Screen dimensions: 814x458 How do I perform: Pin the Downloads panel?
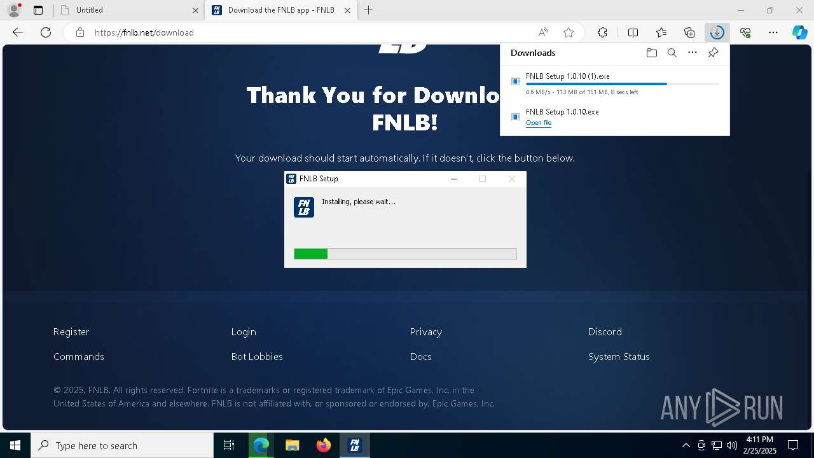pos(713,53)
